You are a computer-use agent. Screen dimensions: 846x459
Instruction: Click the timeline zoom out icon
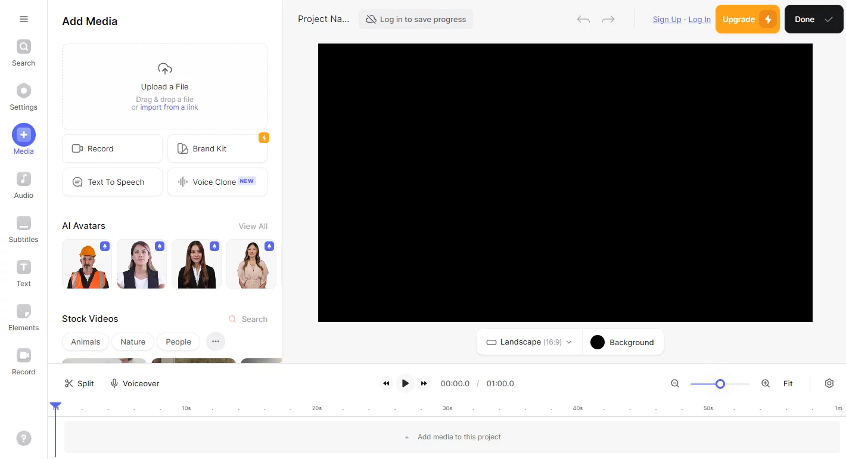coord(675,383)
